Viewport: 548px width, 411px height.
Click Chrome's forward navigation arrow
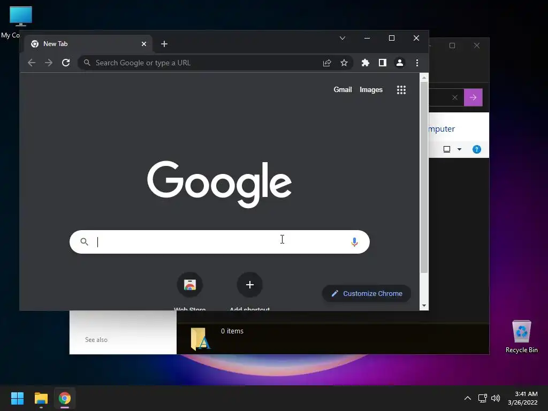(49, 63)
